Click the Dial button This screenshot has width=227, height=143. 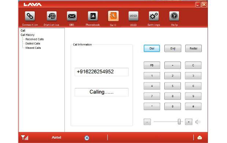(152, 48)
